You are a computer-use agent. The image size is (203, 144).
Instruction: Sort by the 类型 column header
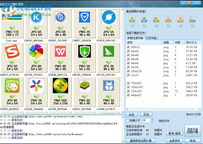(168, 42)
